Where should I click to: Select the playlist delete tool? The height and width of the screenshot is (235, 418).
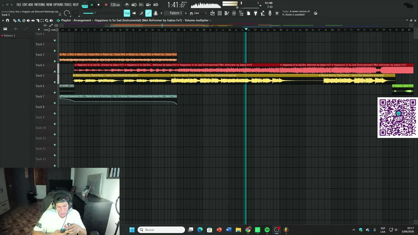tap(24, 21)
